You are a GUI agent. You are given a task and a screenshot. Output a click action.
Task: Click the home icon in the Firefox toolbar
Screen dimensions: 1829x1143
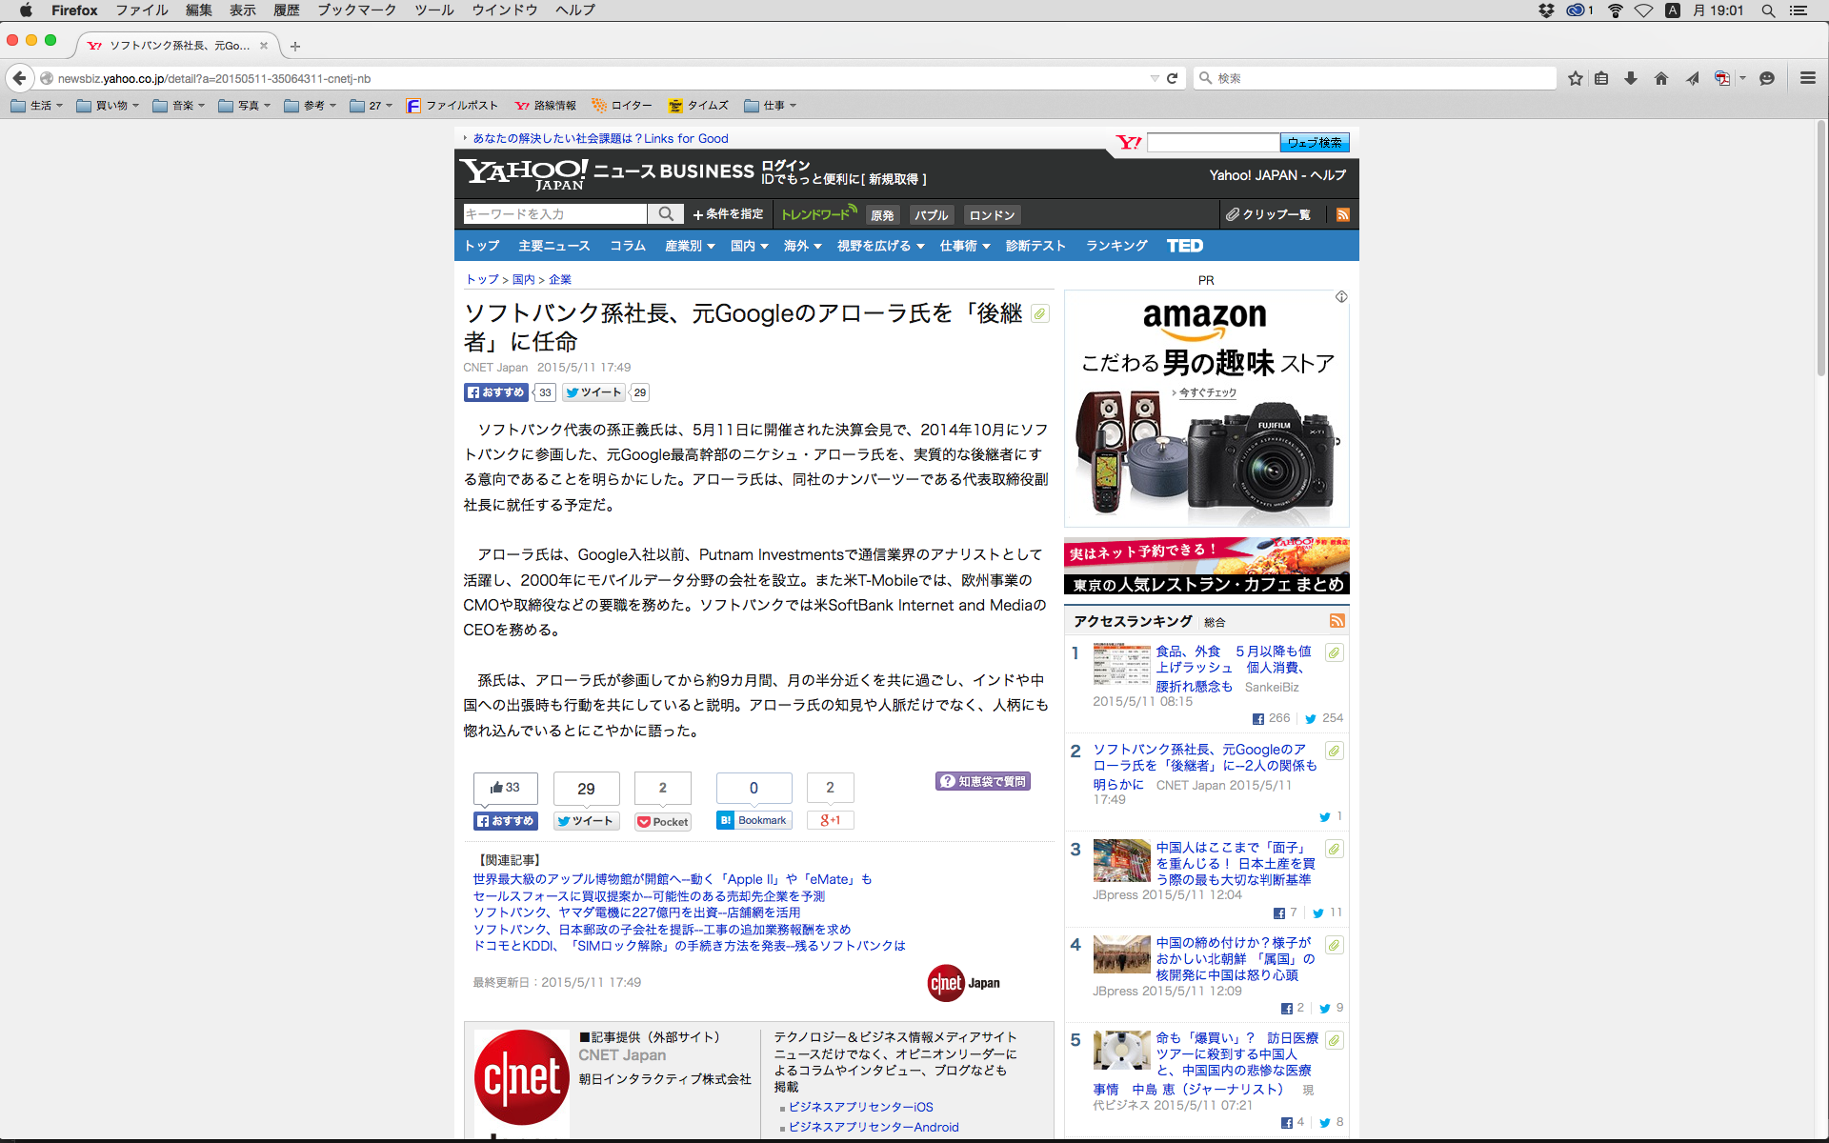[x=1661, y=78]
